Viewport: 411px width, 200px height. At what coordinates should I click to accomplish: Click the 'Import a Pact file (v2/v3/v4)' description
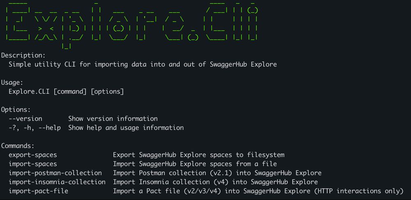point(258,191)
